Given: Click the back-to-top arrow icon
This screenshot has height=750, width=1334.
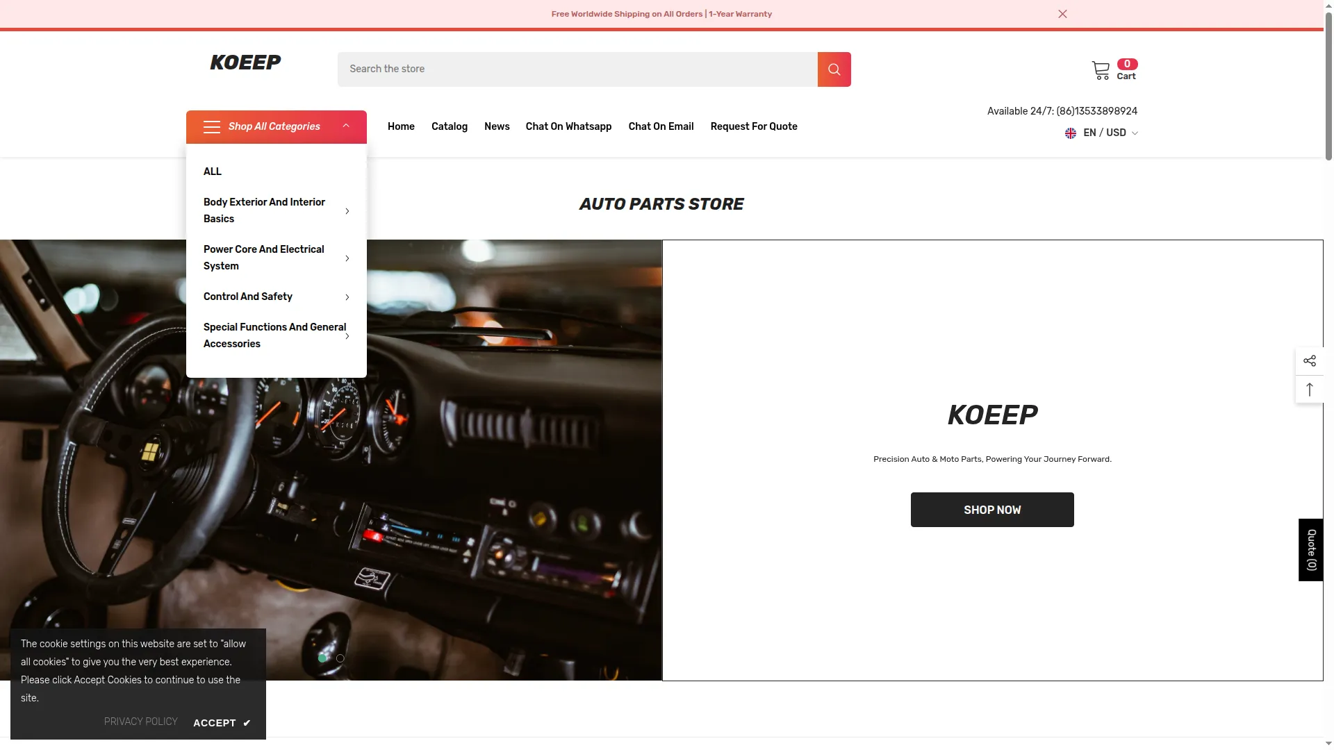Looking at the screenshot, I should 1310,390.
